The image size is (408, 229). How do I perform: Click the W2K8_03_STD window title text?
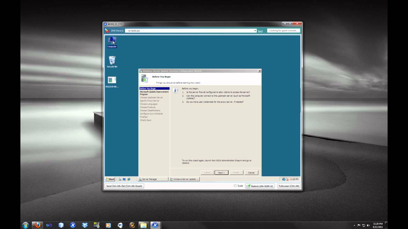click(x=115, y=24)
